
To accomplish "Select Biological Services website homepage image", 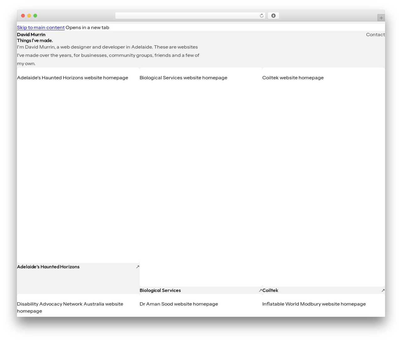I will (x=201, y=177).
